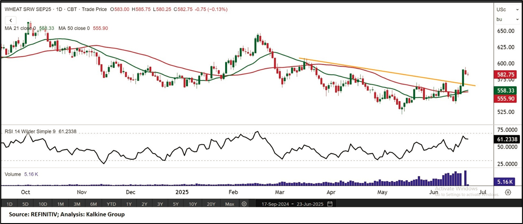Image resolution: width=523 pixels, height=224 pixels.
Task: Click the MA 50 close indicator label
Action: click(74, 29)
